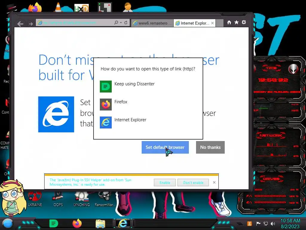Open File Explorer from the taskbar
Screen dimensions: 306x230
(100, 224)
